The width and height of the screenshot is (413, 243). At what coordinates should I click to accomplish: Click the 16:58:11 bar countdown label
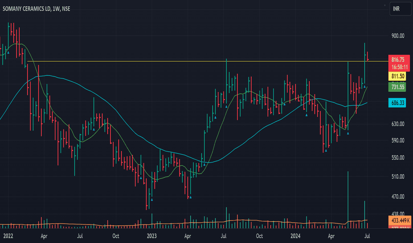pos(399,67)
